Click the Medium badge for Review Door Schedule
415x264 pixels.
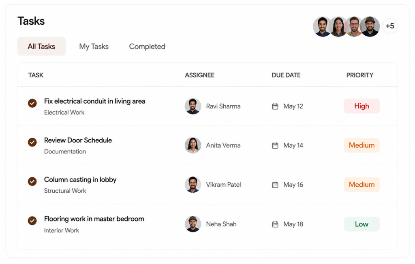click(362, 145)
